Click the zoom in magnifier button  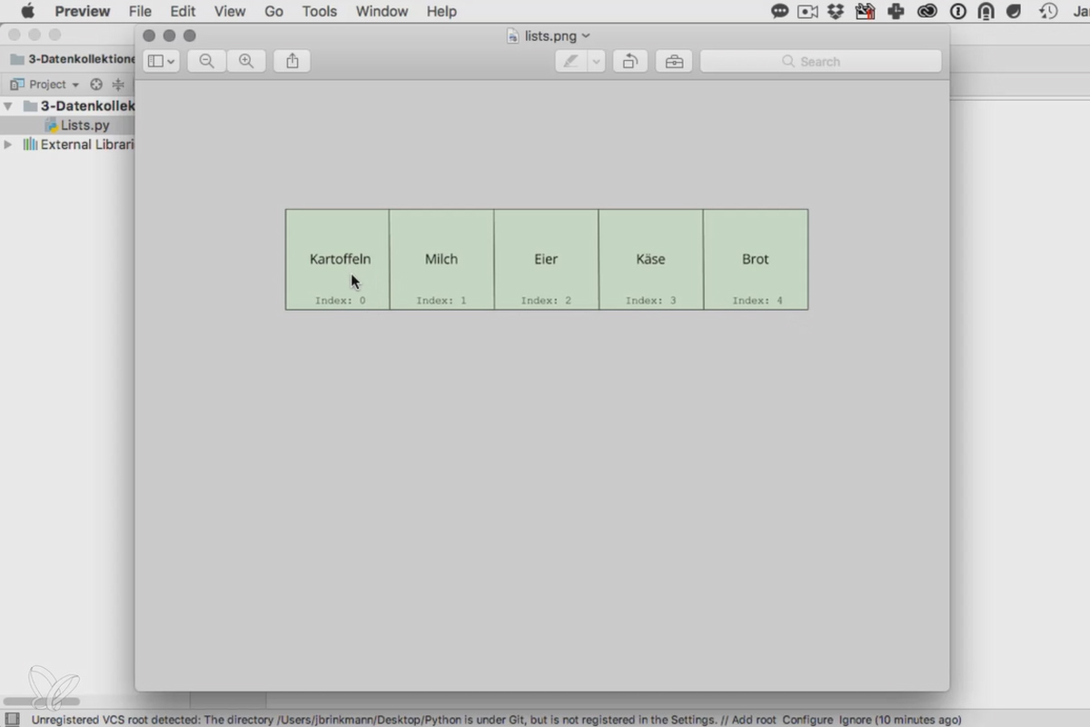(246, 61)
